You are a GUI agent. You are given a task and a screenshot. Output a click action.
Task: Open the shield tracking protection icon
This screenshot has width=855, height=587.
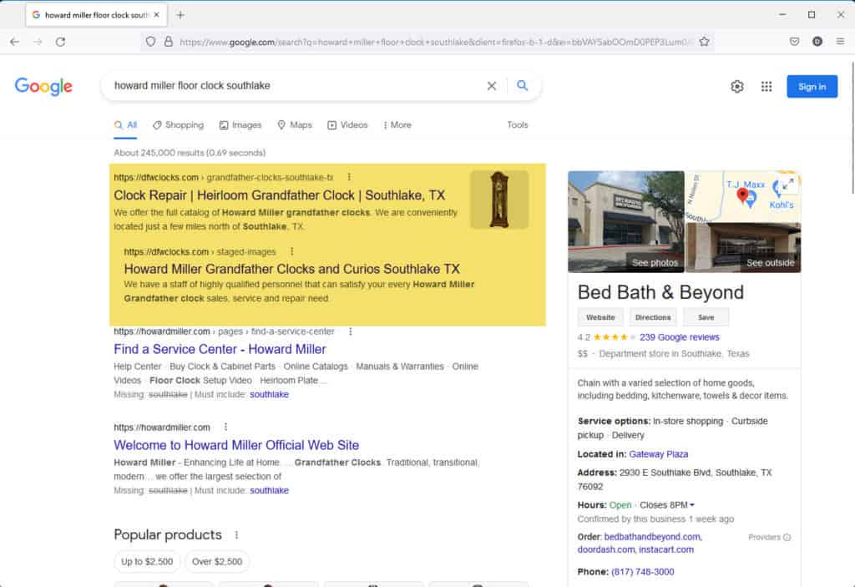pos(150,42)
